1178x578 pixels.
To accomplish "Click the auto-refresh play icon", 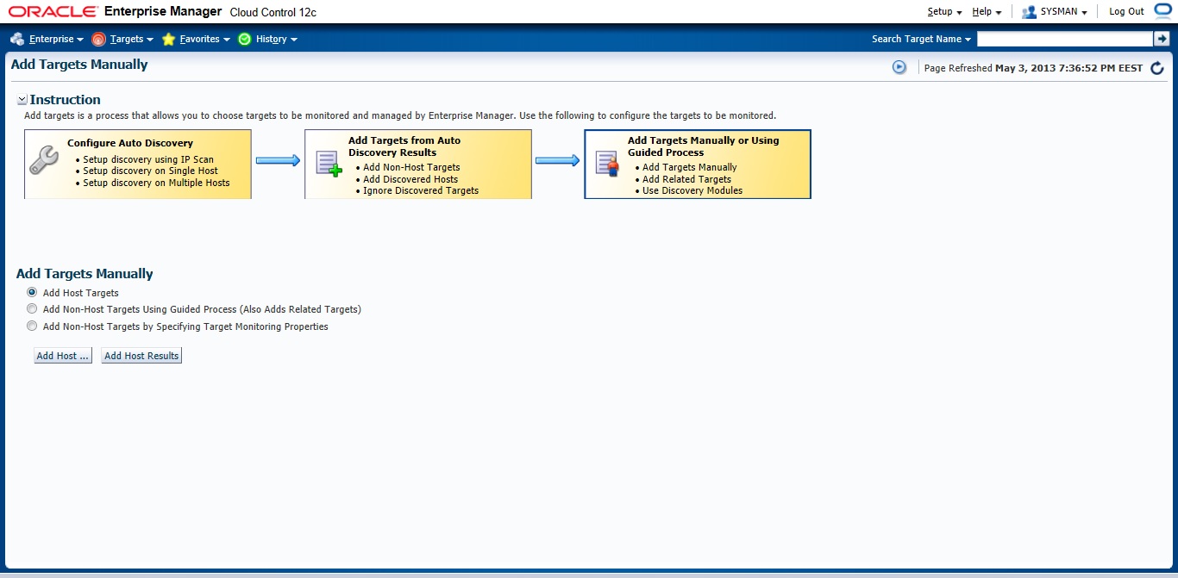I will point(899,67).
